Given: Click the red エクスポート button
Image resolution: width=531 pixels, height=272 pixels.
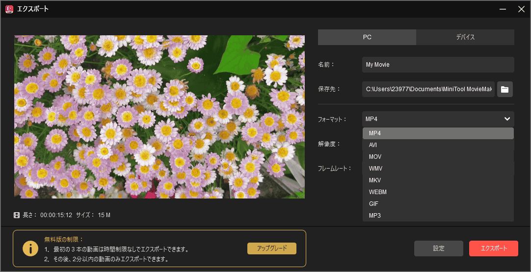Looking at the screenshot, I should click(x=493, y=248).
